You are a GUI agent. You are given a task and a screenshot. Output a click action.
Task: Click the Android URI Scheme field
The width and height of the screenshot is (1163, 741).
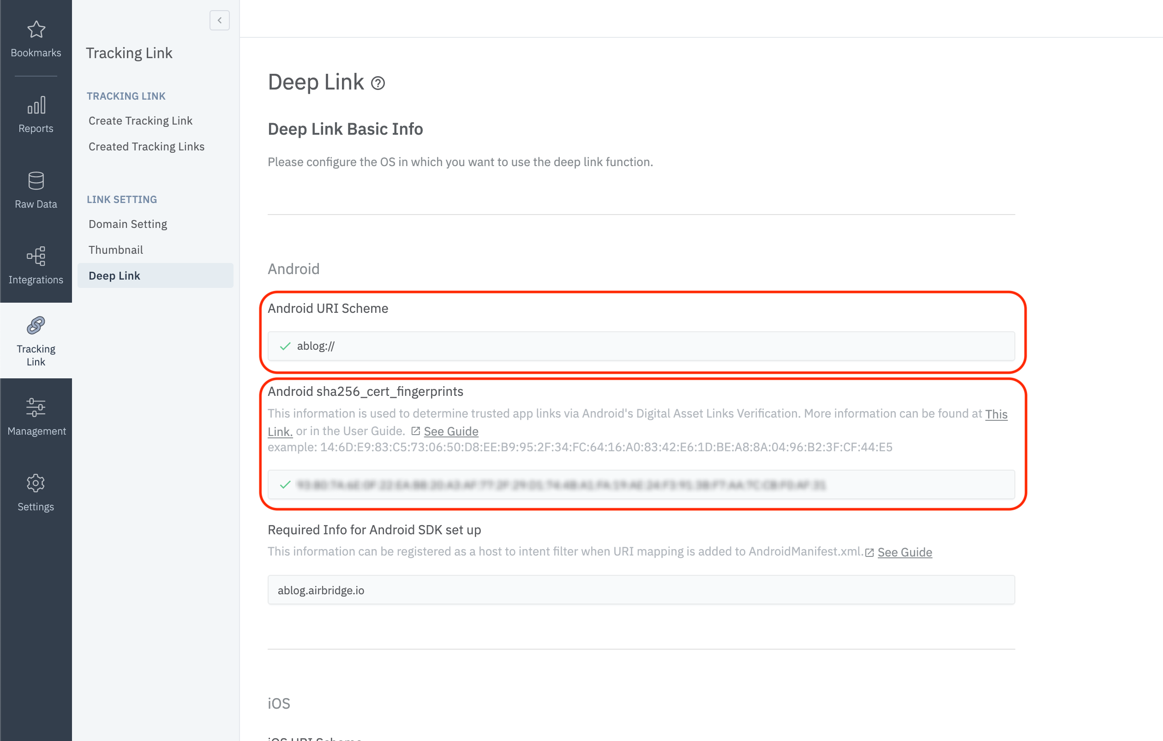tap(641, 346)
